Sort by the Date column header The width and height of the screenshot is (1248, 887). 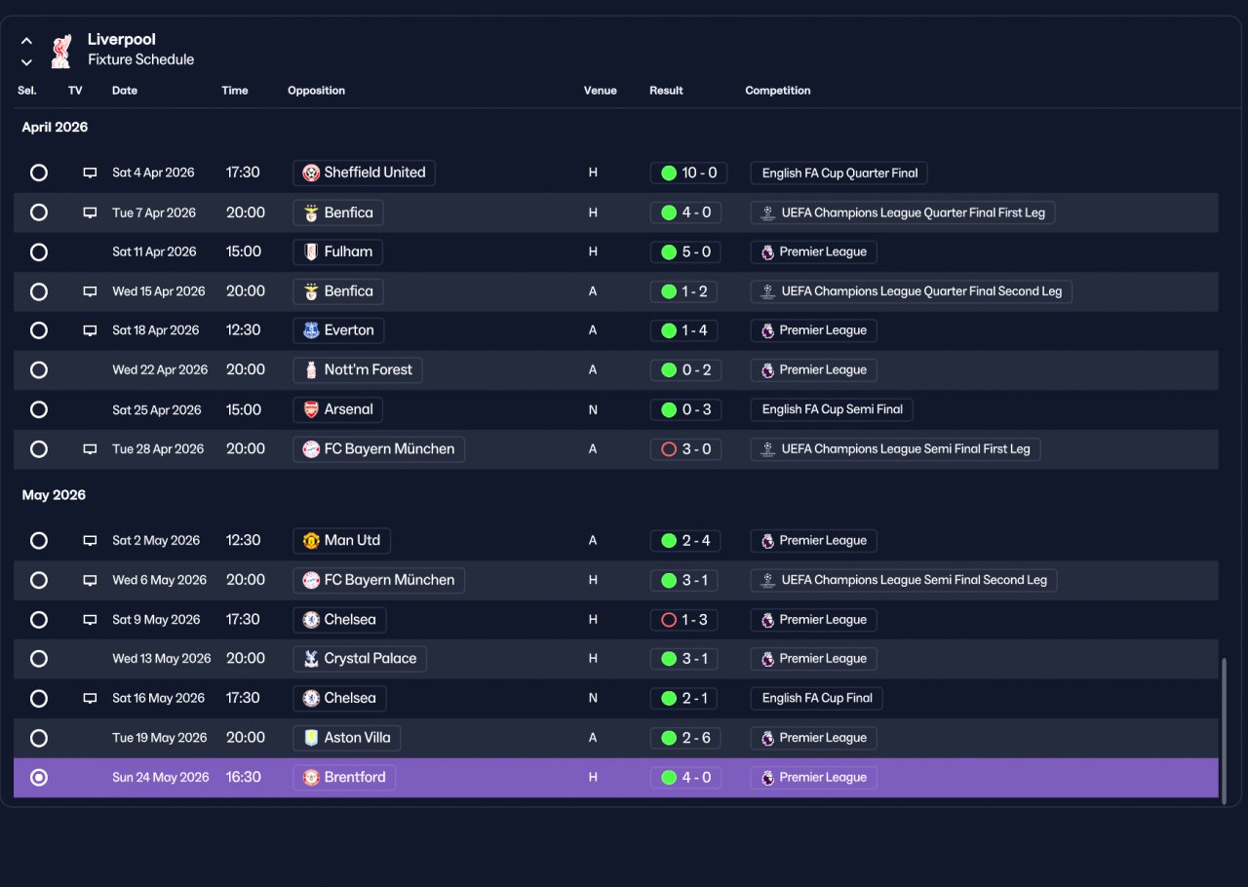tap(125, 91)
